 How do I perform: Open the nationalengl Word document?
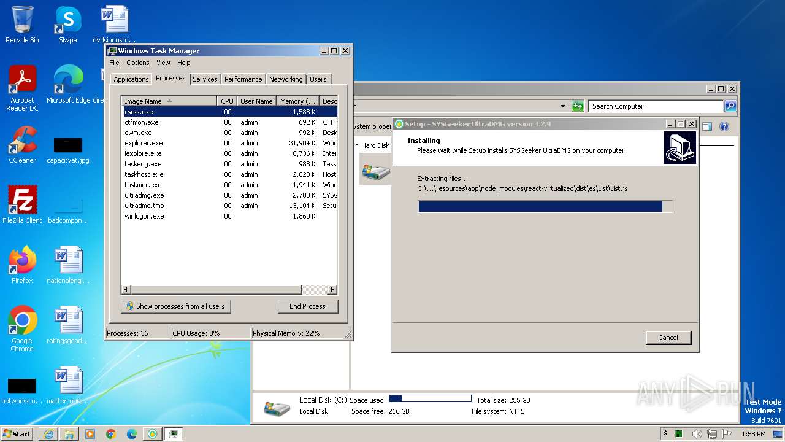[68, 265]
